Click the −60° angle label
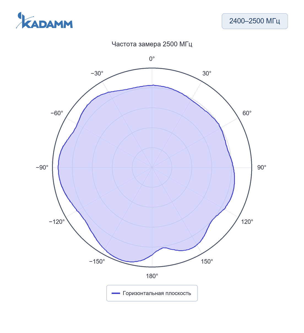 coord(57,113)
